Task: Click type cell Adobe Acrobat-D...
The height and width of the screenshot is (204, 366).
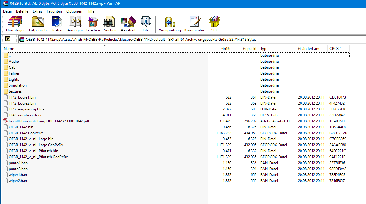Action: 276,121
